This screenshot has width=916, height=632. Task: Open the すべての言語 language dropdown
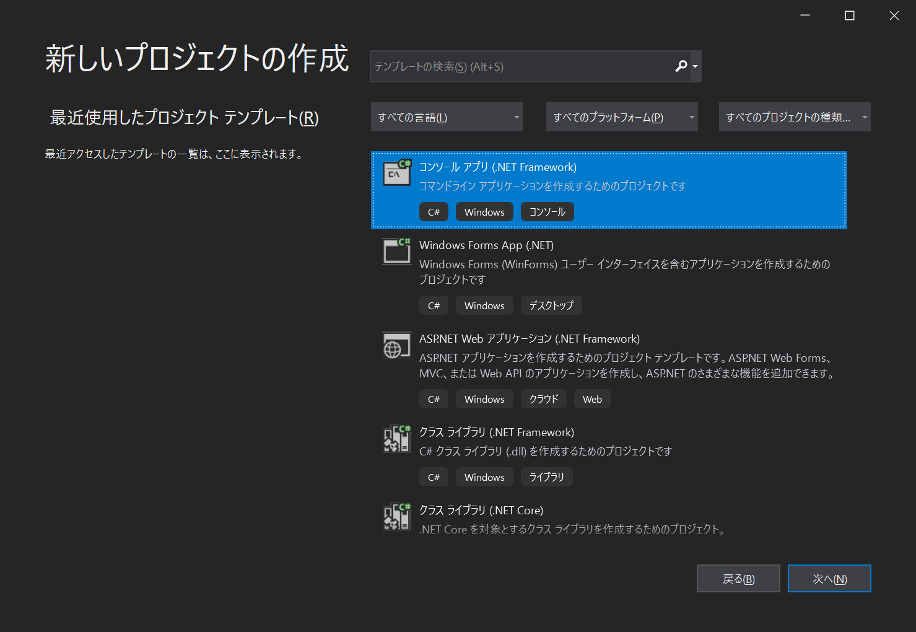pos(447,117)
